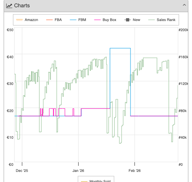Toggle the Monthly Sold legend entry

96,181
